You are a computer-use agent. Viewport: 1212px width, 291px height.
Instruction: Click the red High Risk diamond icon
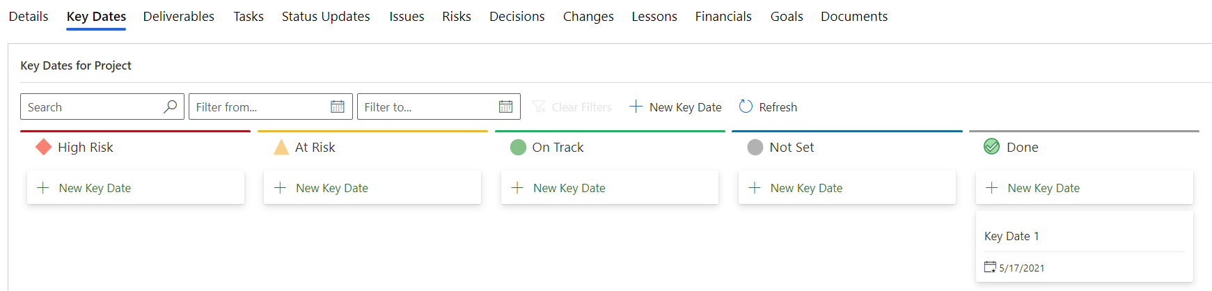coord(44,147)
